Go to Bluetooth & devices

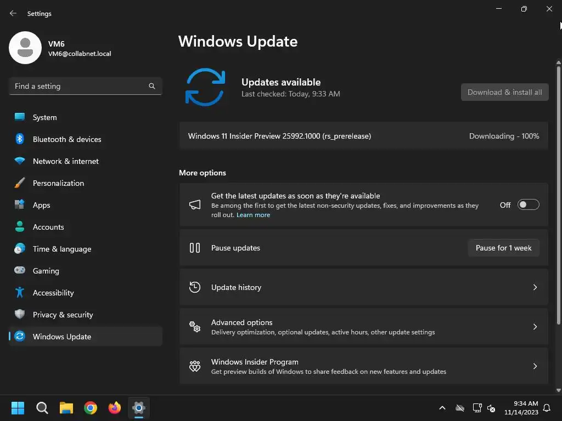tap(86, 139)
